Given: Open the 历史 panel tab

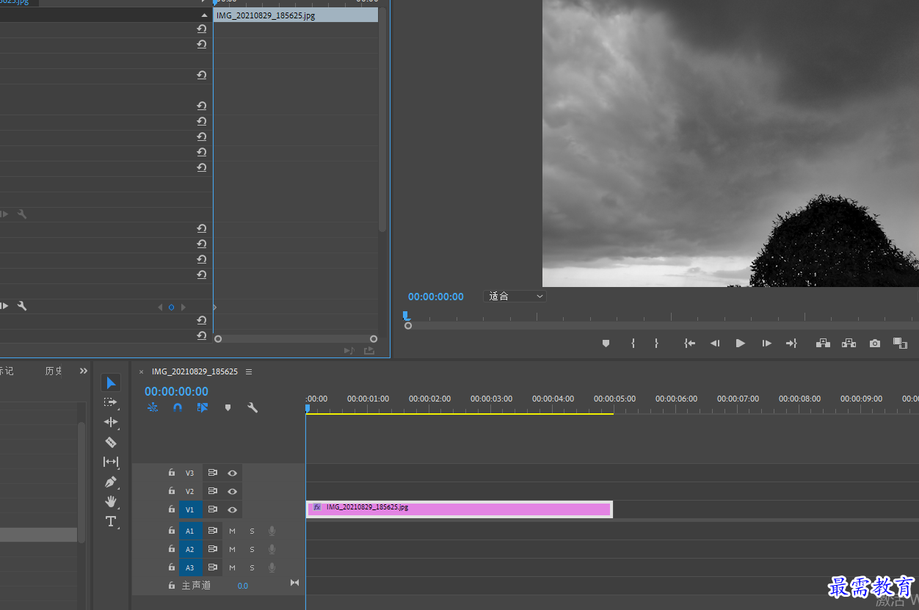Looking at the screenshot, I should [54, 371].
